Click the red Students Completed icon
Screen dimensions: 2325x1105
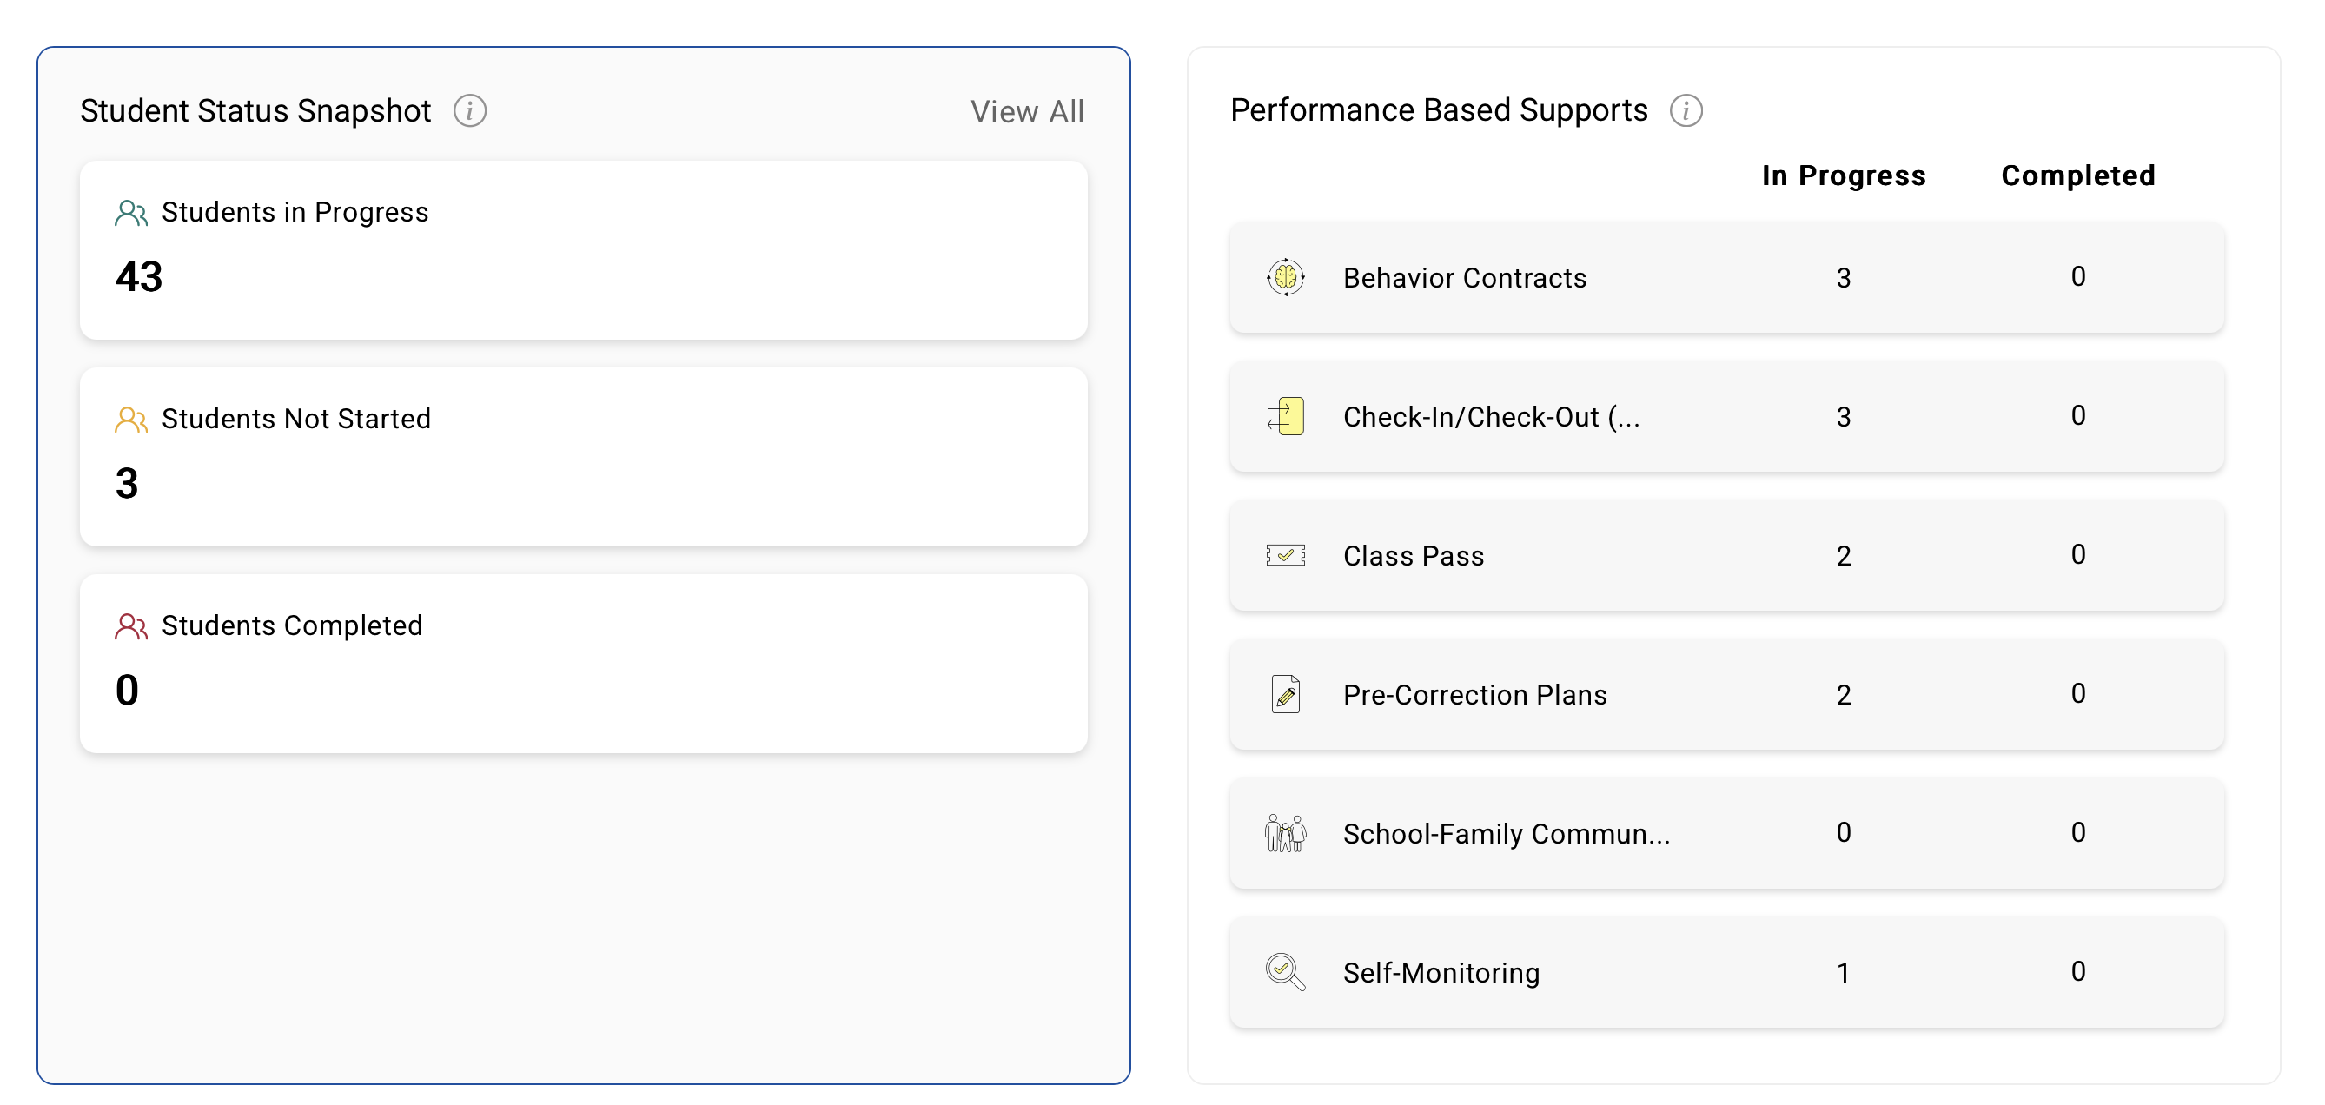coord(131,626)
